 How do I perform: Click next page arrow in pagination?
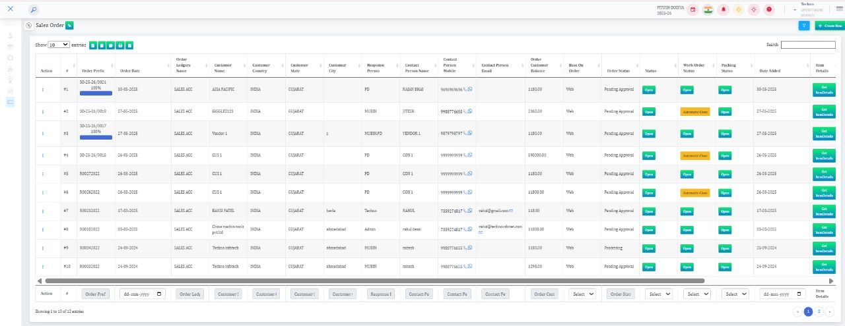(830, 311)
